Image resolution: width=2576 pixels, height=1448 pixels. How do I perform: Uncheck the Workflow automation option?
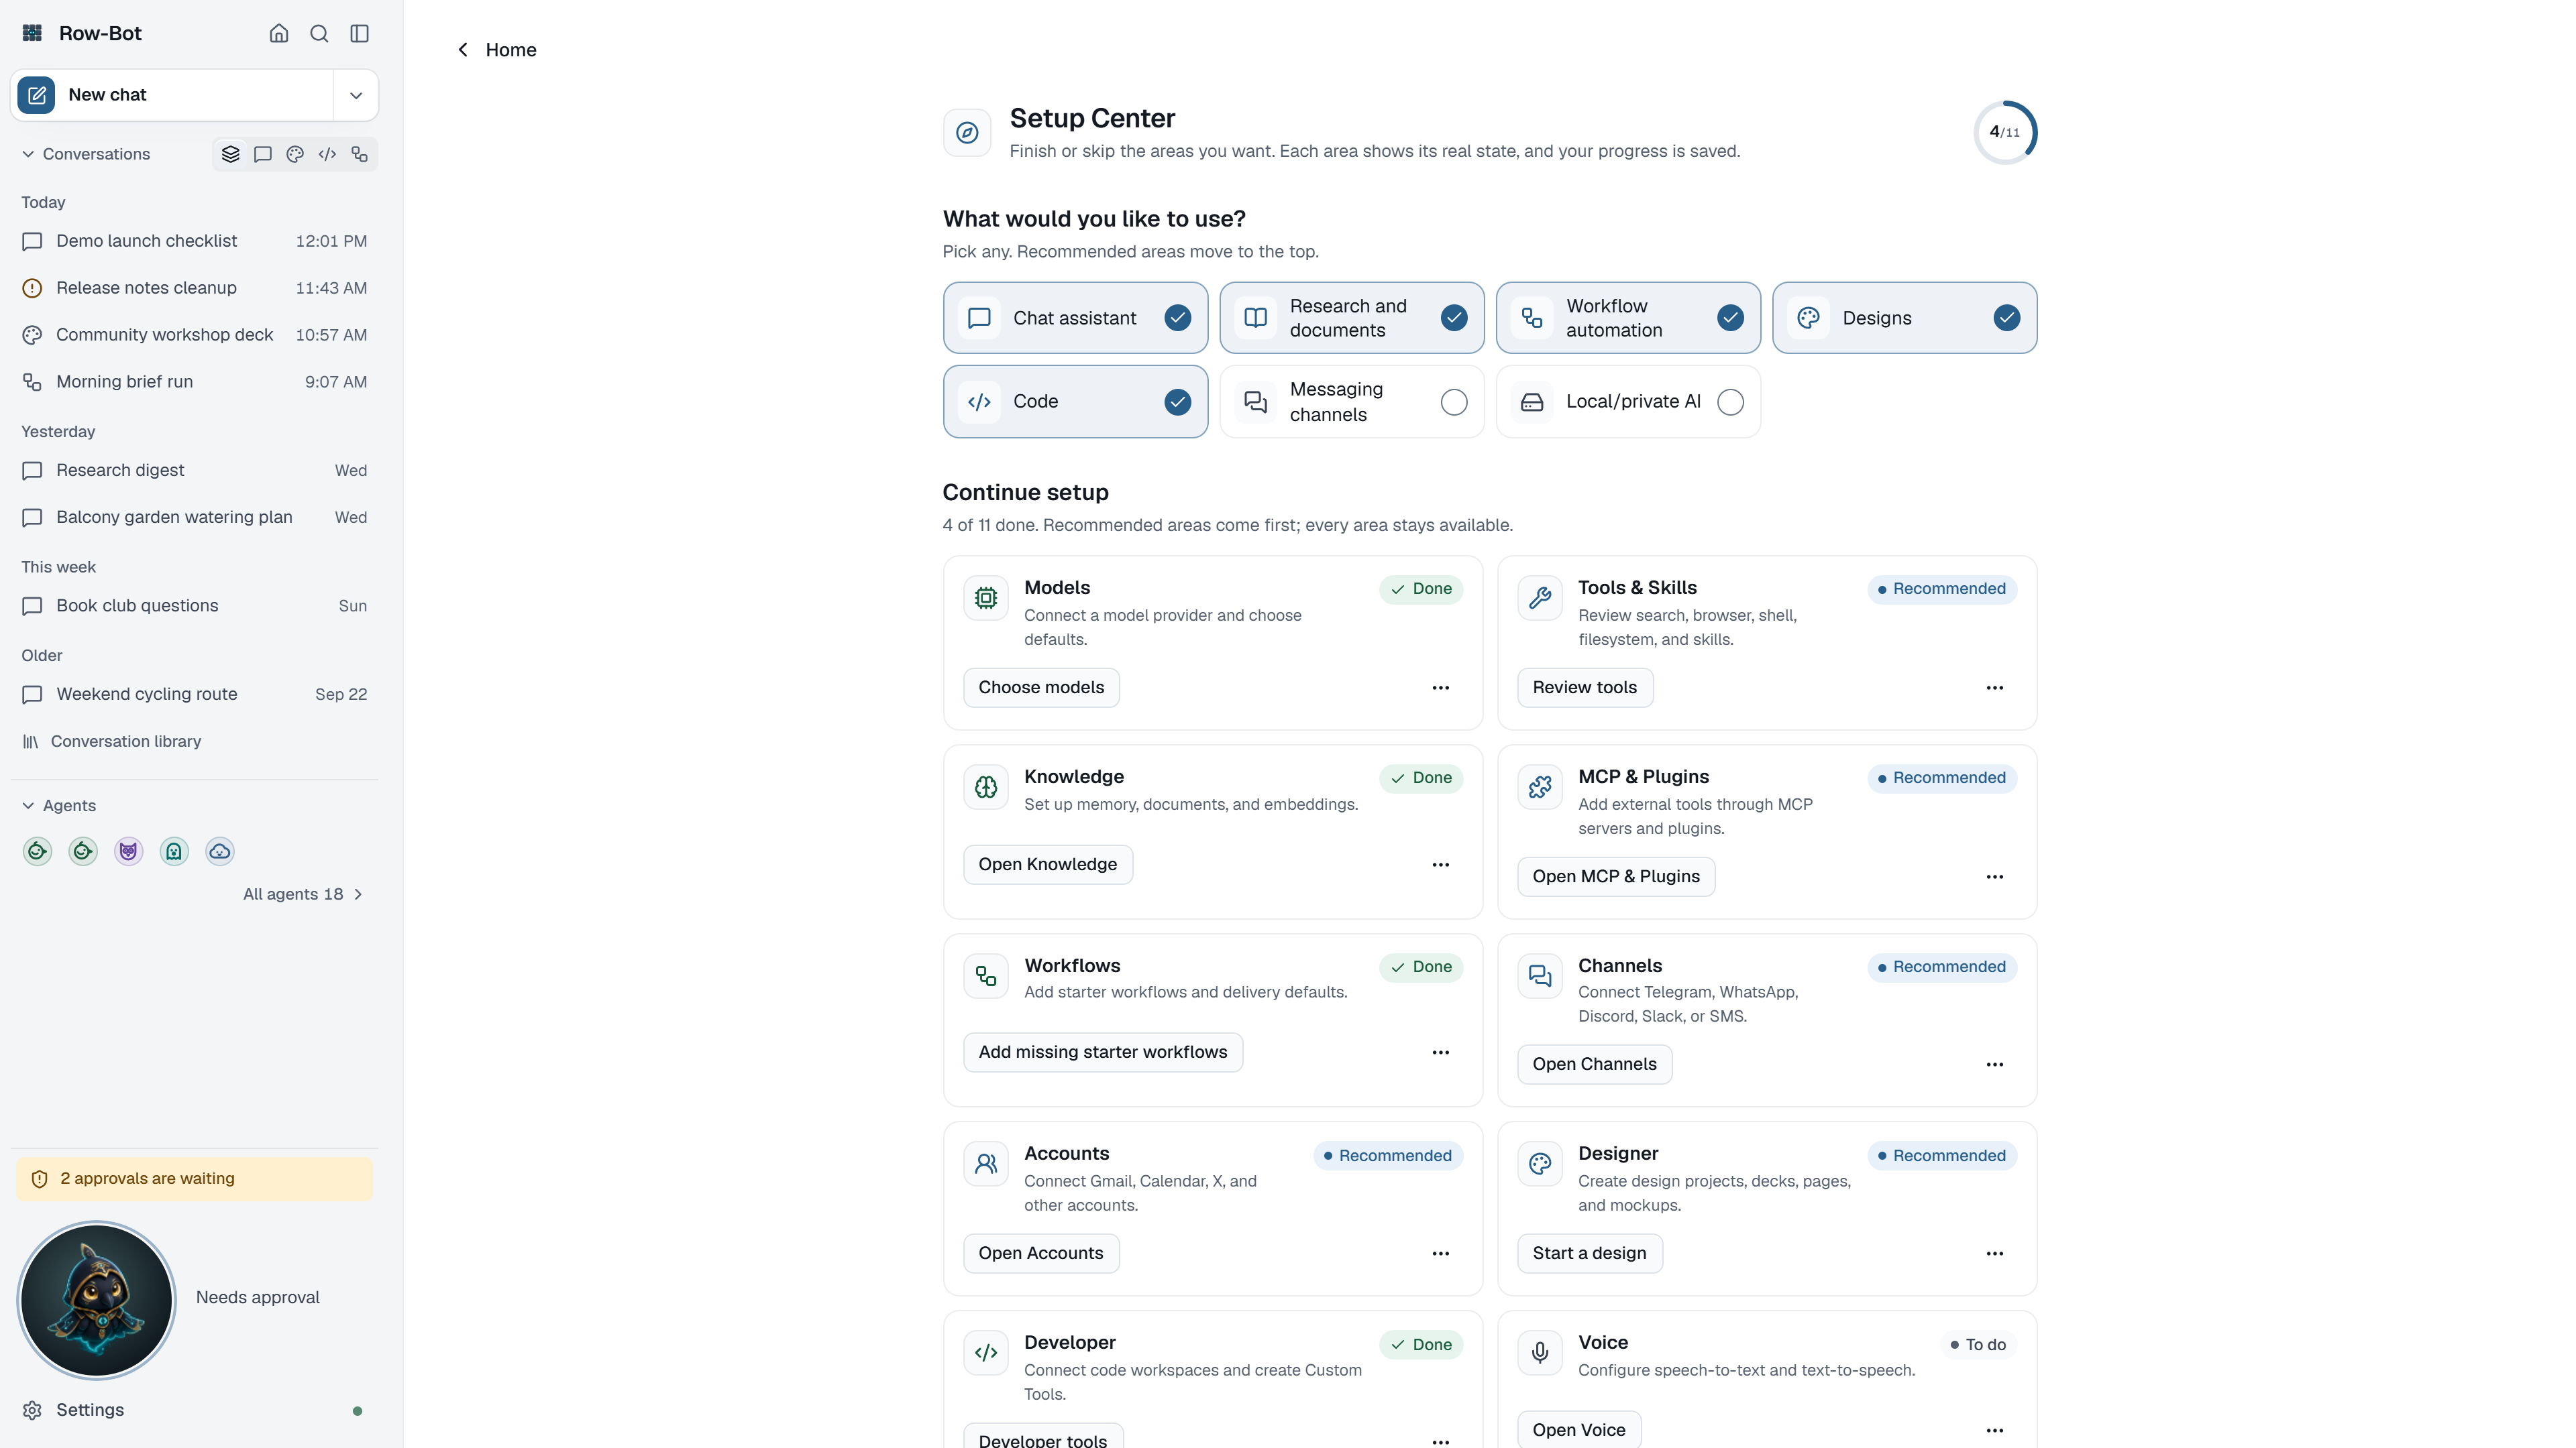(x=1628, y=318)
